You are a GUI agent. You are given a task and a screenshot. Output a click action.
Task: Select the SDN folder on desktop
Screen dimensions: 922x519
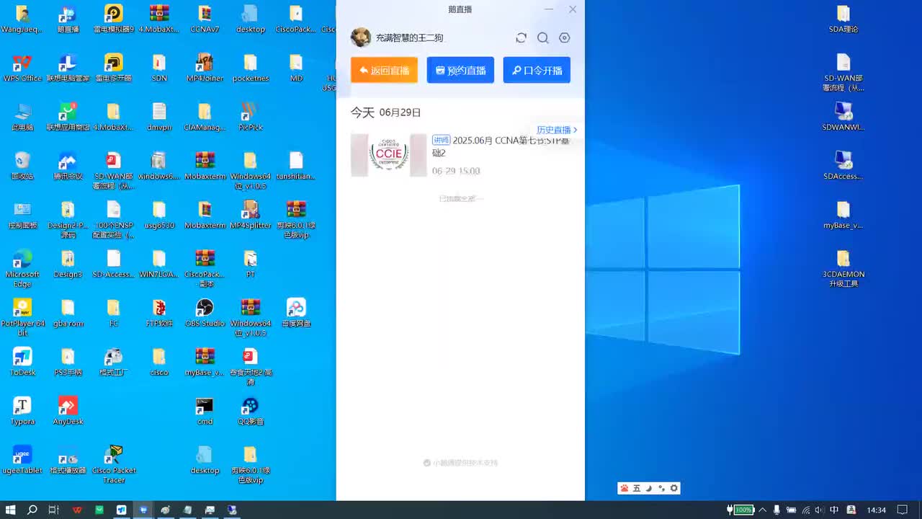point(159,68)
